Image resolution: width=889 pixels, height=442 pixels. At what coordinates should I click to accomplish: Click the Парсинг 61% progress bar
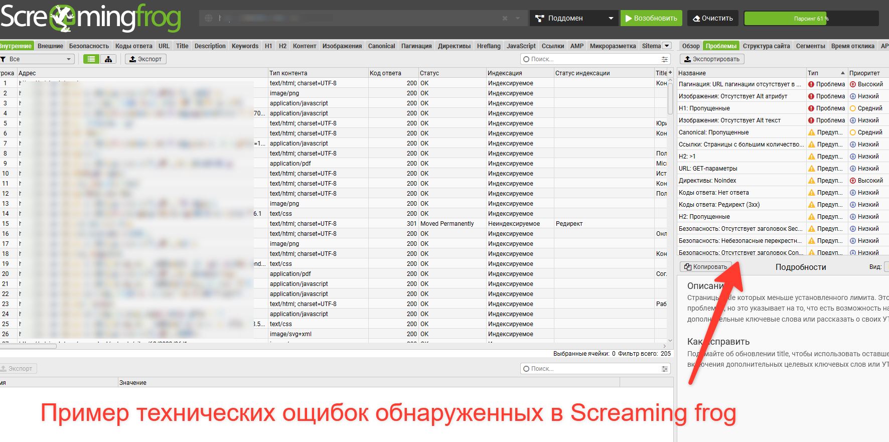tap(811, 19)
